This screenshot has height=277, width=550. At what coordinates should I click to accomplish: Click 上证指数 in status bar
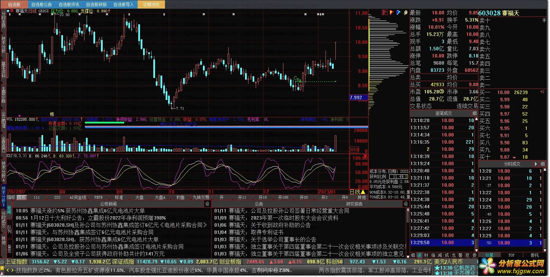(x=17, y=262)
